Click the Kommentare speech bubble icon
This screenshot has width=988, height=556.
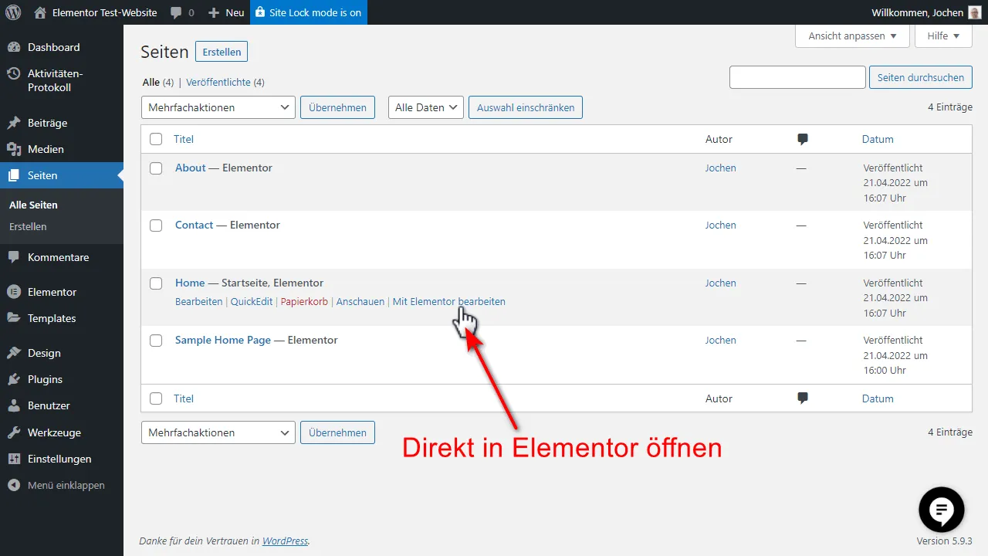[14, 257]
